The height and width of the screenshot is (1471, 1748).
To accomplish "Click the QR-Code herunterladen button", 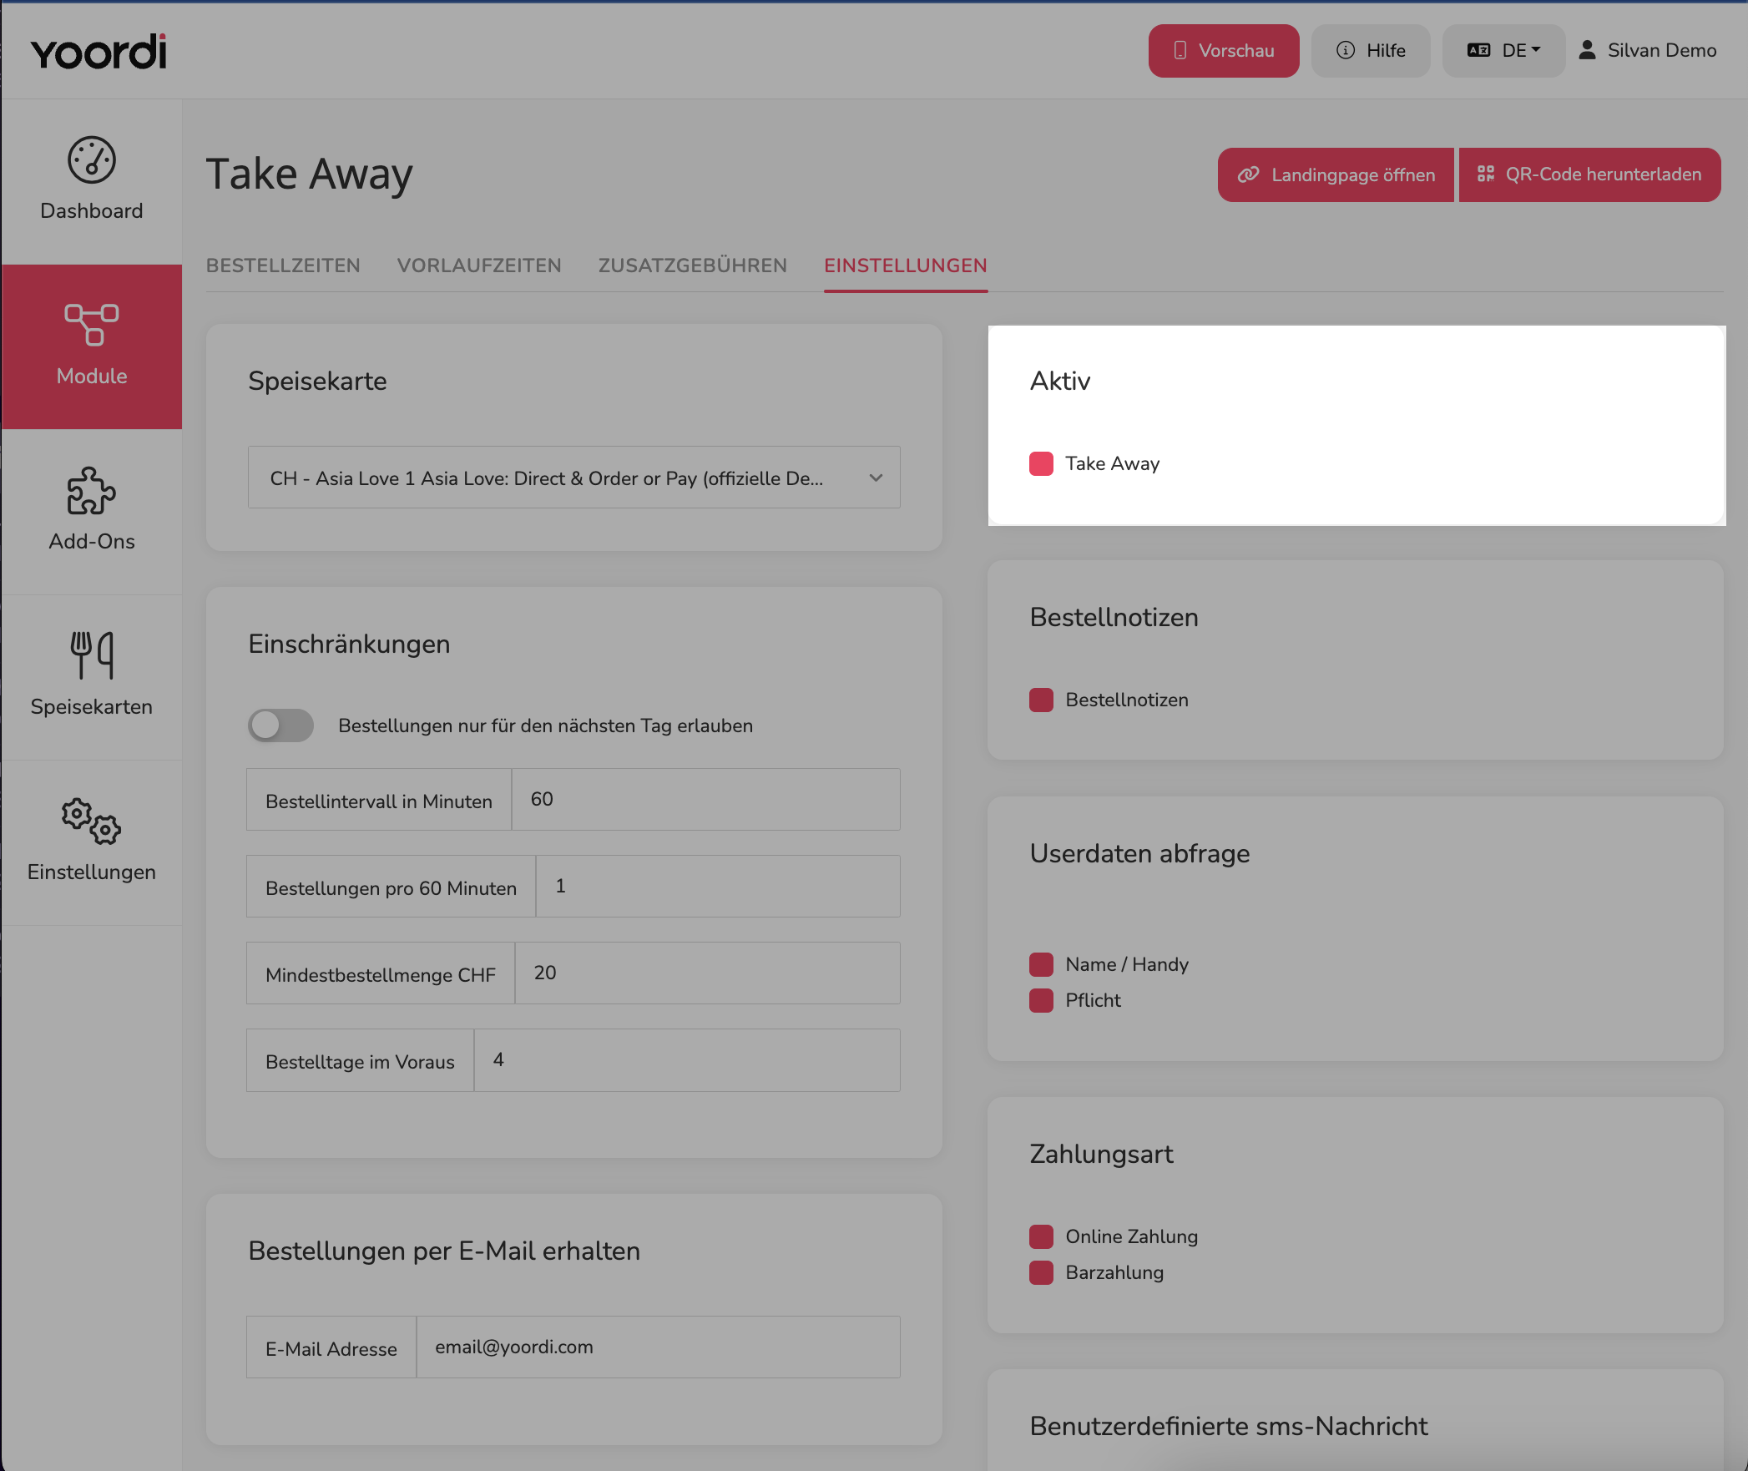I will coord(1589,174).
